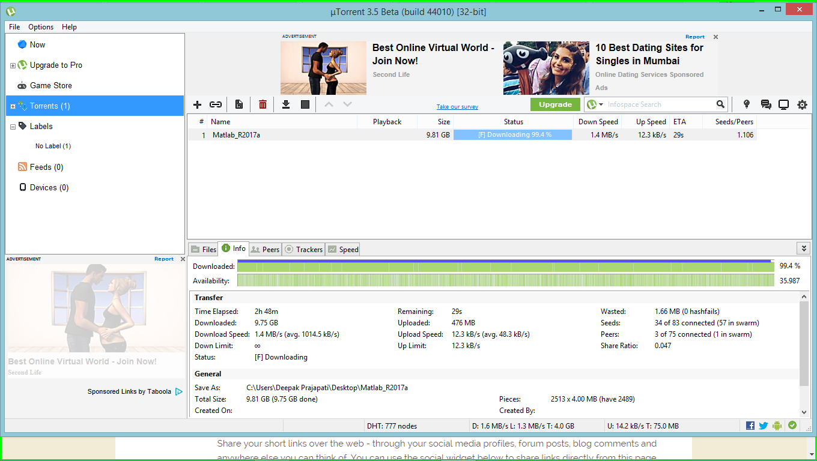Click the Labels tag icon
Screen dimensions: 817x461
point(22,126)
